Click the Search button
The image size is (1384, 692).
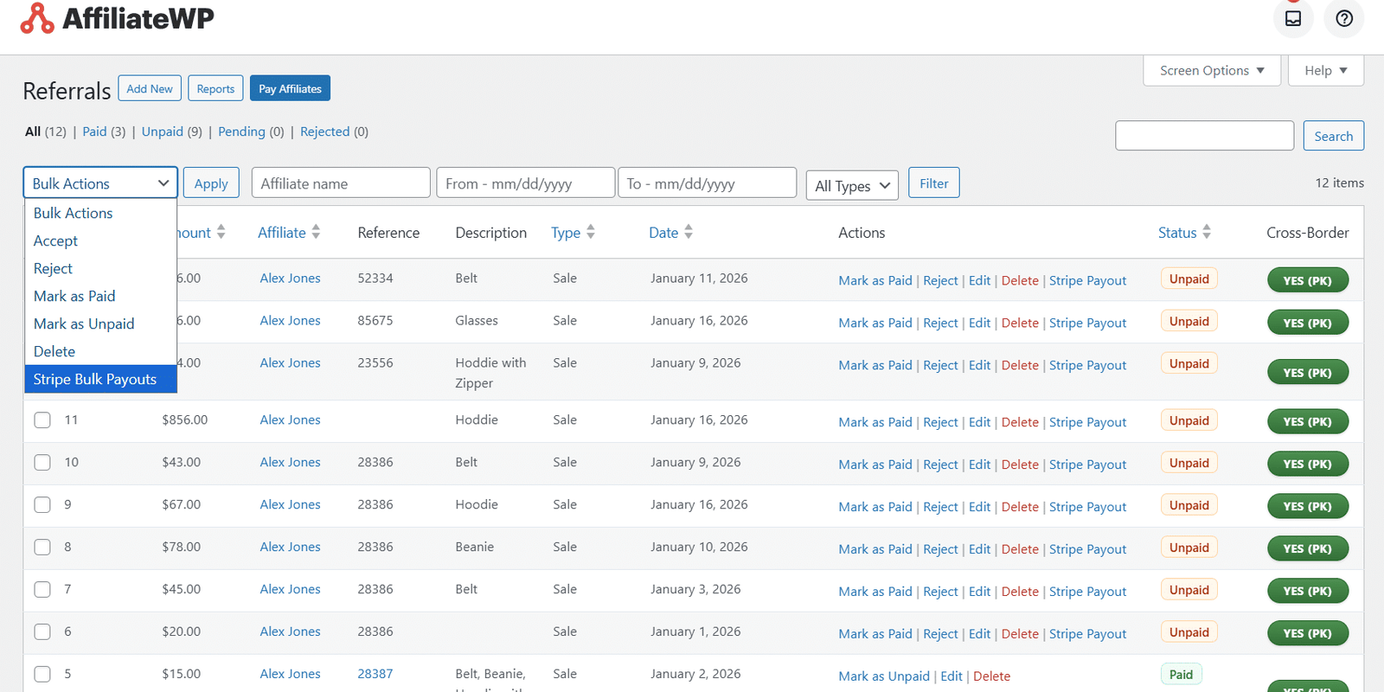[x=1333, y=136]
